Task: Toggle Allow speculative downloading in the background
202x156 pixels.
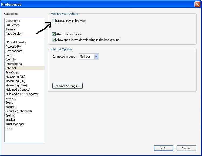Action: coord(54,40)
